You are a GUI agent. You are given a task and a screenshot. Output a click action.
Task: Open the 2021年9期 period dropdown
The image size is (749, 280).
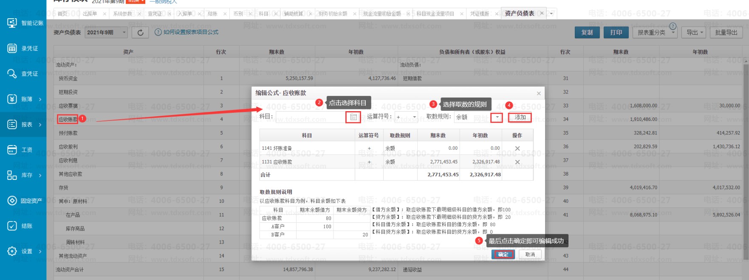click(106, 32)
